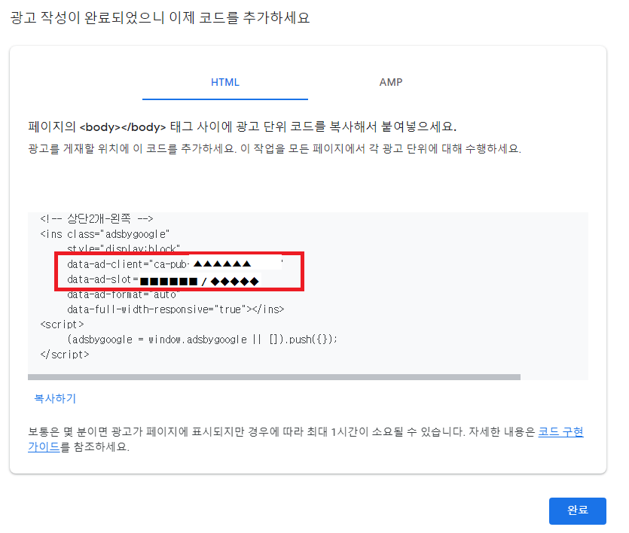Viewport: 629px width, 533px height.
Task: Click the style="display:block" code line
Action: [123, 249]
